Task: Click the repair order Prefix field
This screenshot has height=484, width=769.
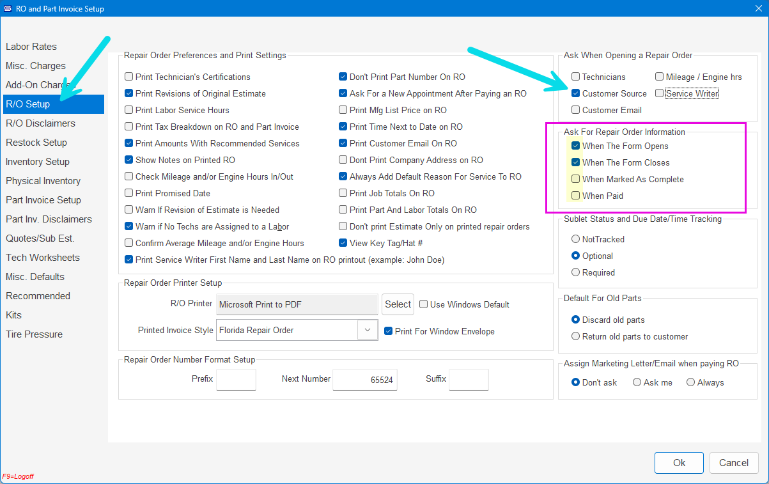Action: 236,379
